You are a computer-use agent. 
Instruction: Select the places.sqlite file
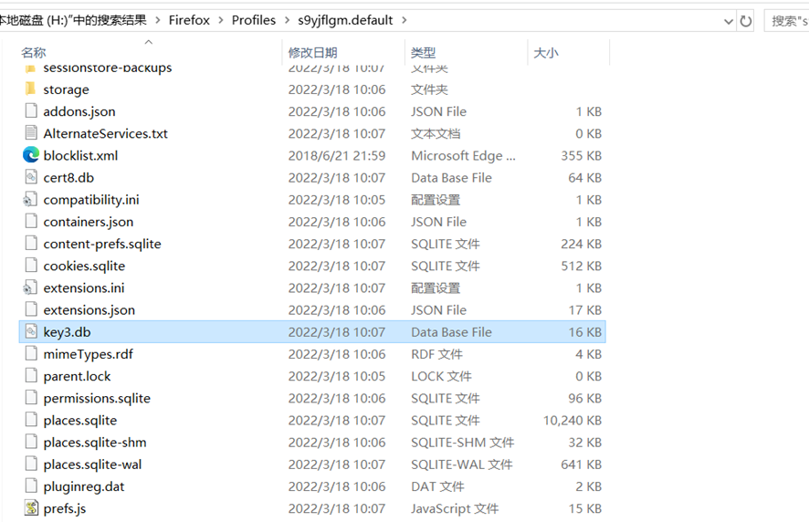(80, 421)
